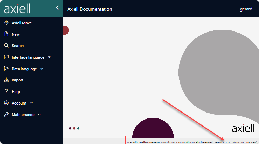Click the Maintenance wrench icon
The height and width of the screenshot is (144, 259).
click(6, 115)
